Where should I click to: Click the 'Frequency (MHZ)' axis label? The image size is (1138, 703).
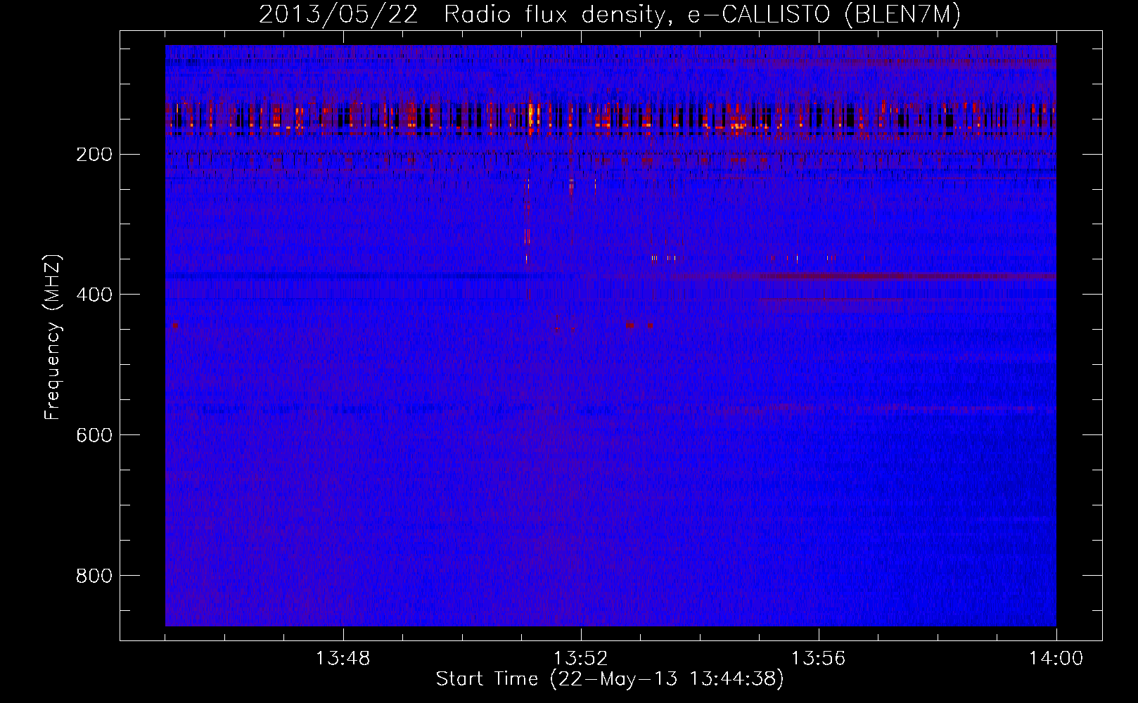pyautogui.click(x=53, y=337)
